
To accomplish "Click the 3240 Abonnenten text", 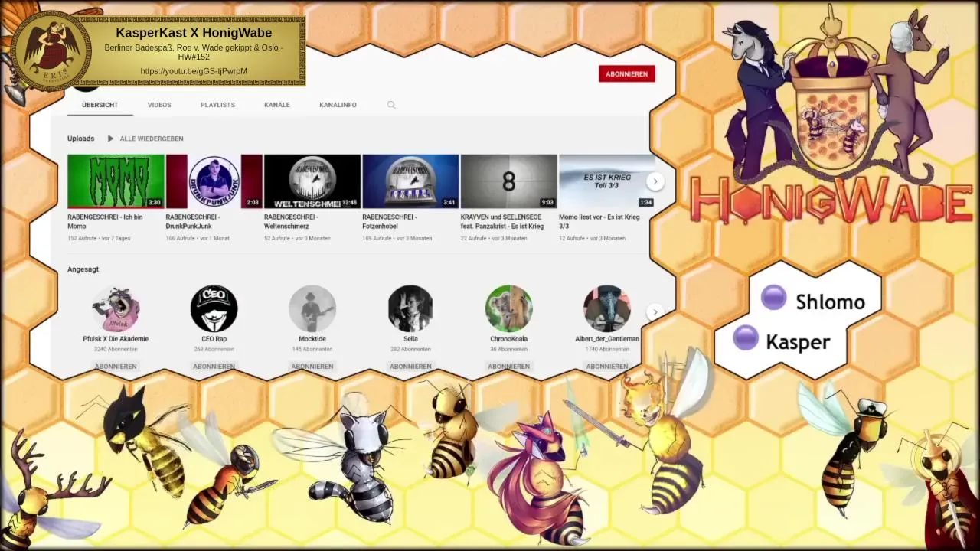I will (x=116, y=350).
